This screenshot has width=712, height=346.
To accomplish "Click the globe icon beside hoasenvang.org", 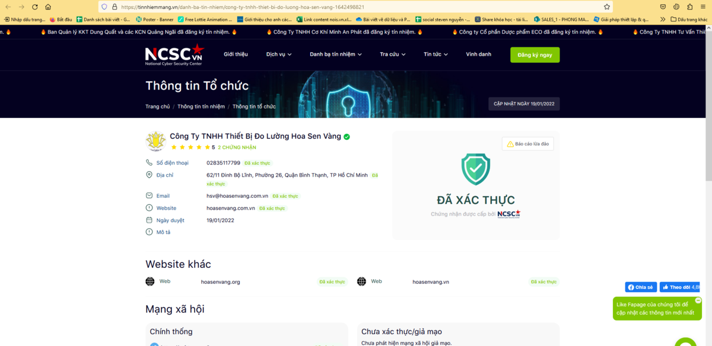I will click(150, 281).
